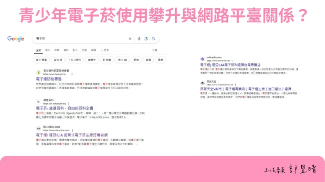Click the hpa.gov.tw result favicon
325x182 pixels.
[39, 73]
